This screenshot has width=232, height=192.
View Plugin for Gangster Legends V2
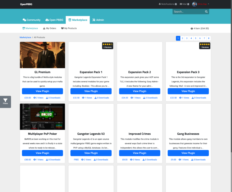91,153
